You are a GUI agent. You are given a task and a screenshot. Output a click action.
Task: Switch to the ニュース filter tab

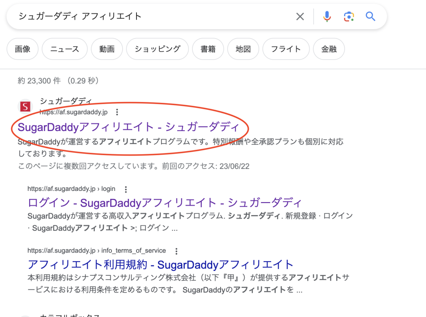click(64, 49)
